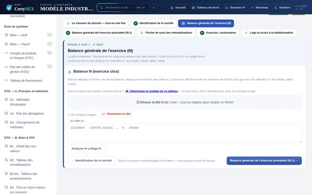Click the CertyNEX shield logo
Viewport: 312px width, 195px height.
tap(9, 7)
